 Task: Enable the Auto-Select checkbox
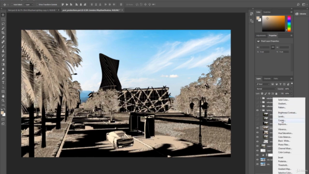[x=12, y=4]
